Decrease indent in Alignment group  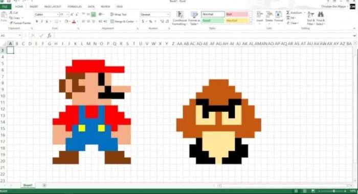point(100,21)
